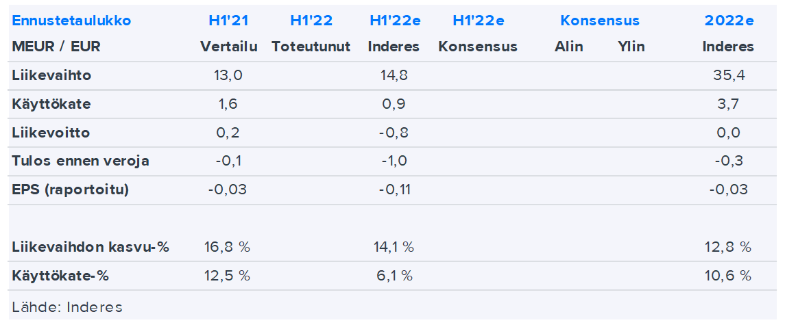
Task: Click the Tulos ennen veroja row label
Action: [x=80, y=161]
